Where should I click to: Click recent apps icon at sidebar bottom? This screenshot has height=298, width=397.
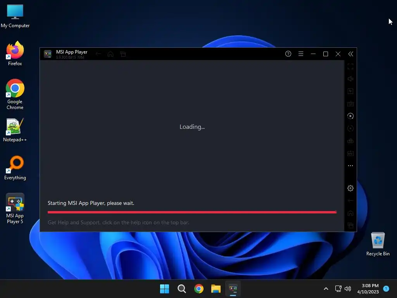tap(350, 225)
